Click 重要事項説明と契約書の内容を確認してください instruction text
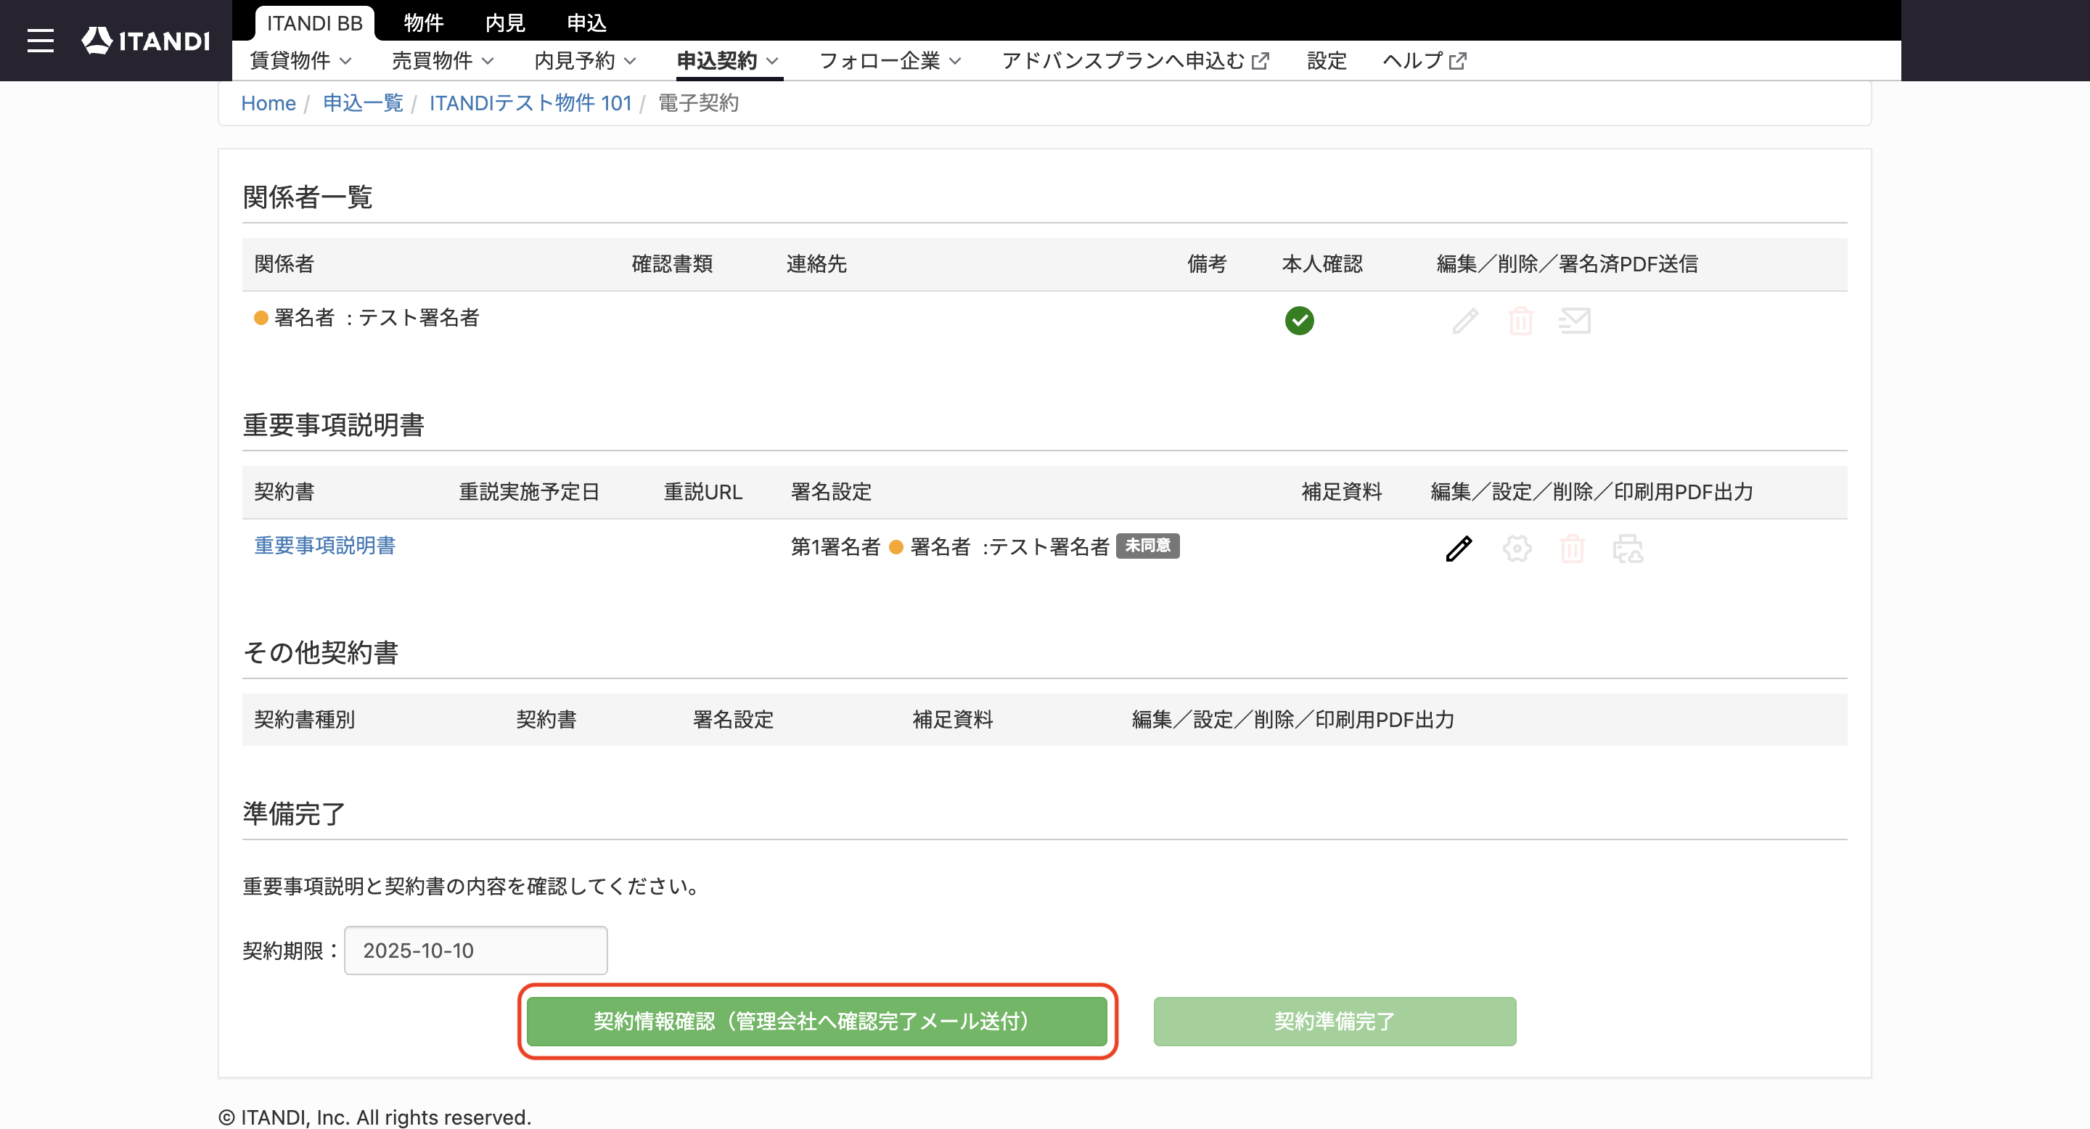The height and width of the screenshot is (1129, 2090). 472,886
